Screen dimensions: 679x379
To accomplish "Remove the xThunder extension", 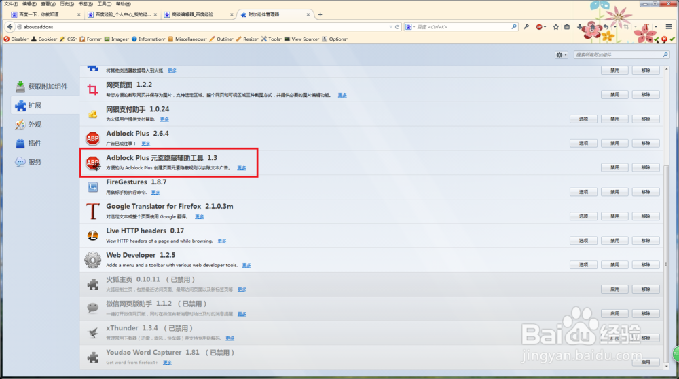I will (646, 338).
